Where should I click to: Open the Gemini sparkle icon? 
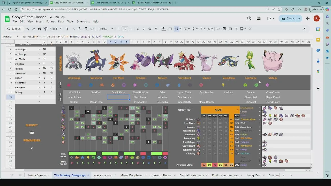[x=307, y=18]
